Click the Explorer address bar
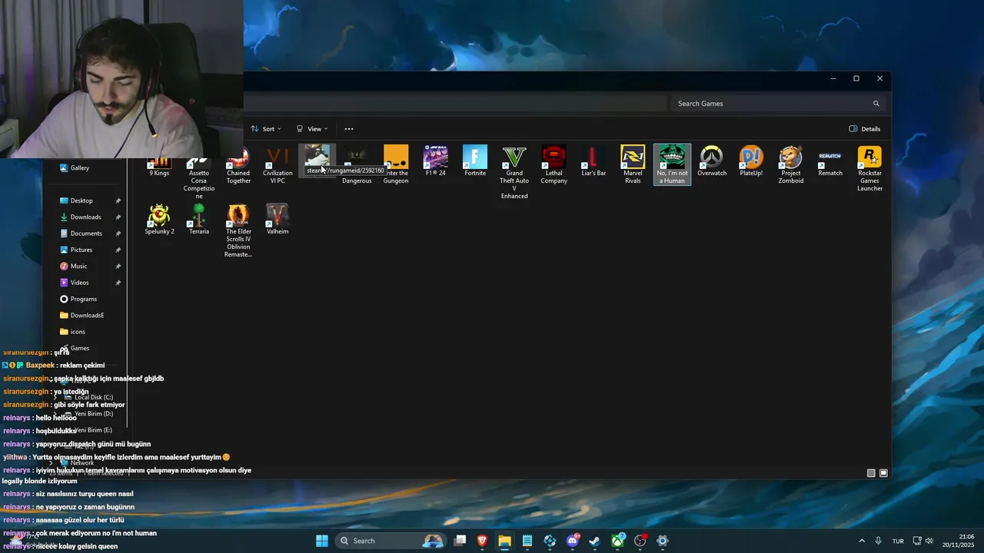The width and height of the screenshot is (984, 553). click(455, 104)
